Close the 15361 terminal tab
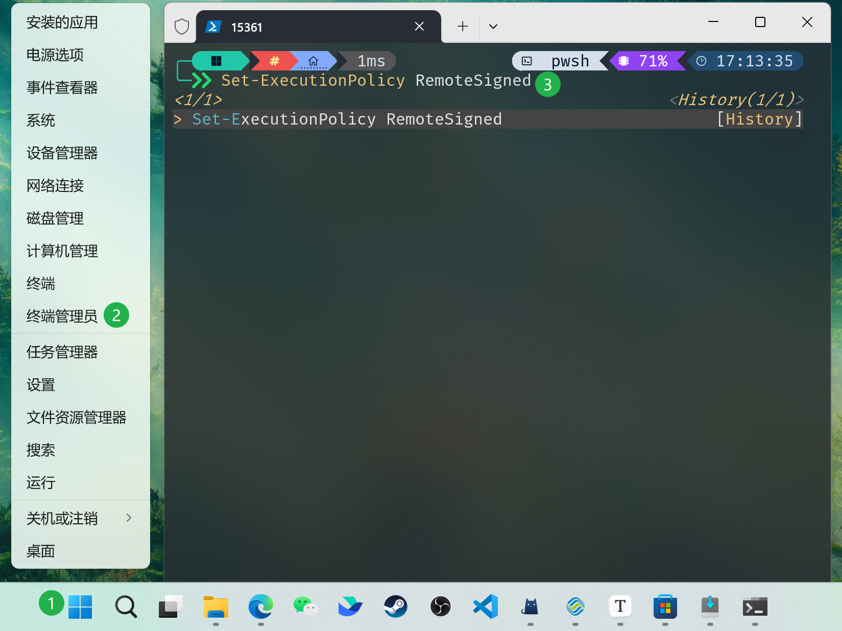842x631 pixels. 419,27
